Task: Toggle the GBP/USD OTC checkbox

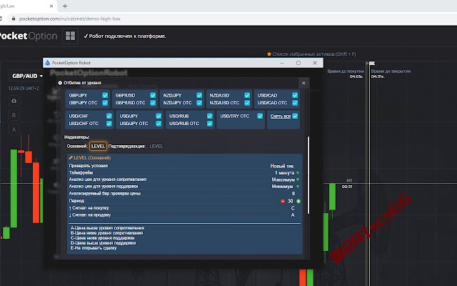Action: tap(153, 103)
